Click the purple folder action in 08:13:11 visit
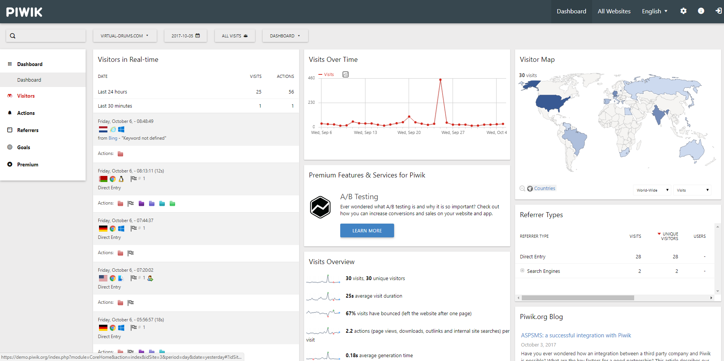Screen dimensions: 724x361 (x=141, y=203)
